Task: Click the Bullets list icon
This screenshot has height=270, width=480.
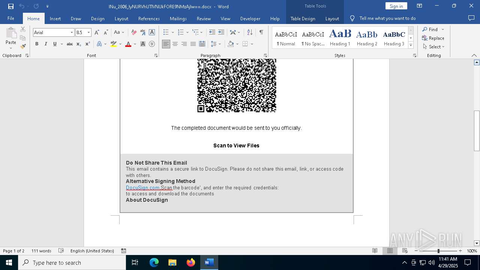Action: tap(166, 33)
